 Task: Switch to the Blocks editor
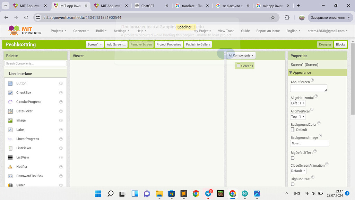click(340, 44)
